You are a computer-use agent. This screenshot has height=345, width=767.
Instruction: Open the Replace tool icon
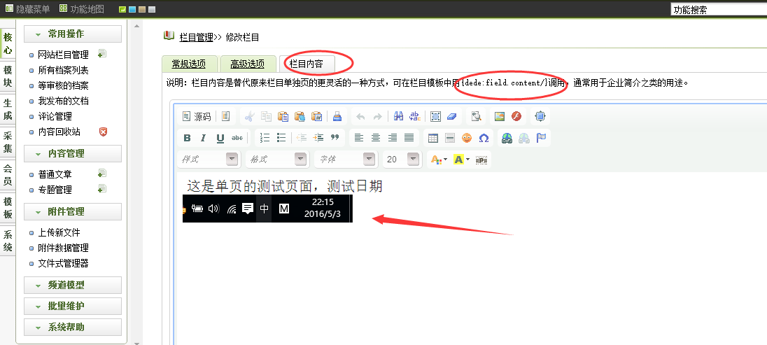pyautogui.click(x=415, y=116)
